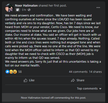
Task: Click the post body text paragraph
Action: point(53,40)
